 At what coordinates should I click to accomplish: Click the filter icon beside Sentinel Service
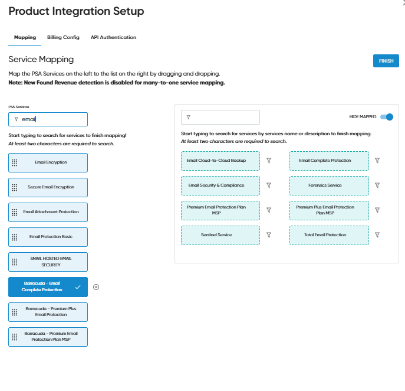point(269,235)
